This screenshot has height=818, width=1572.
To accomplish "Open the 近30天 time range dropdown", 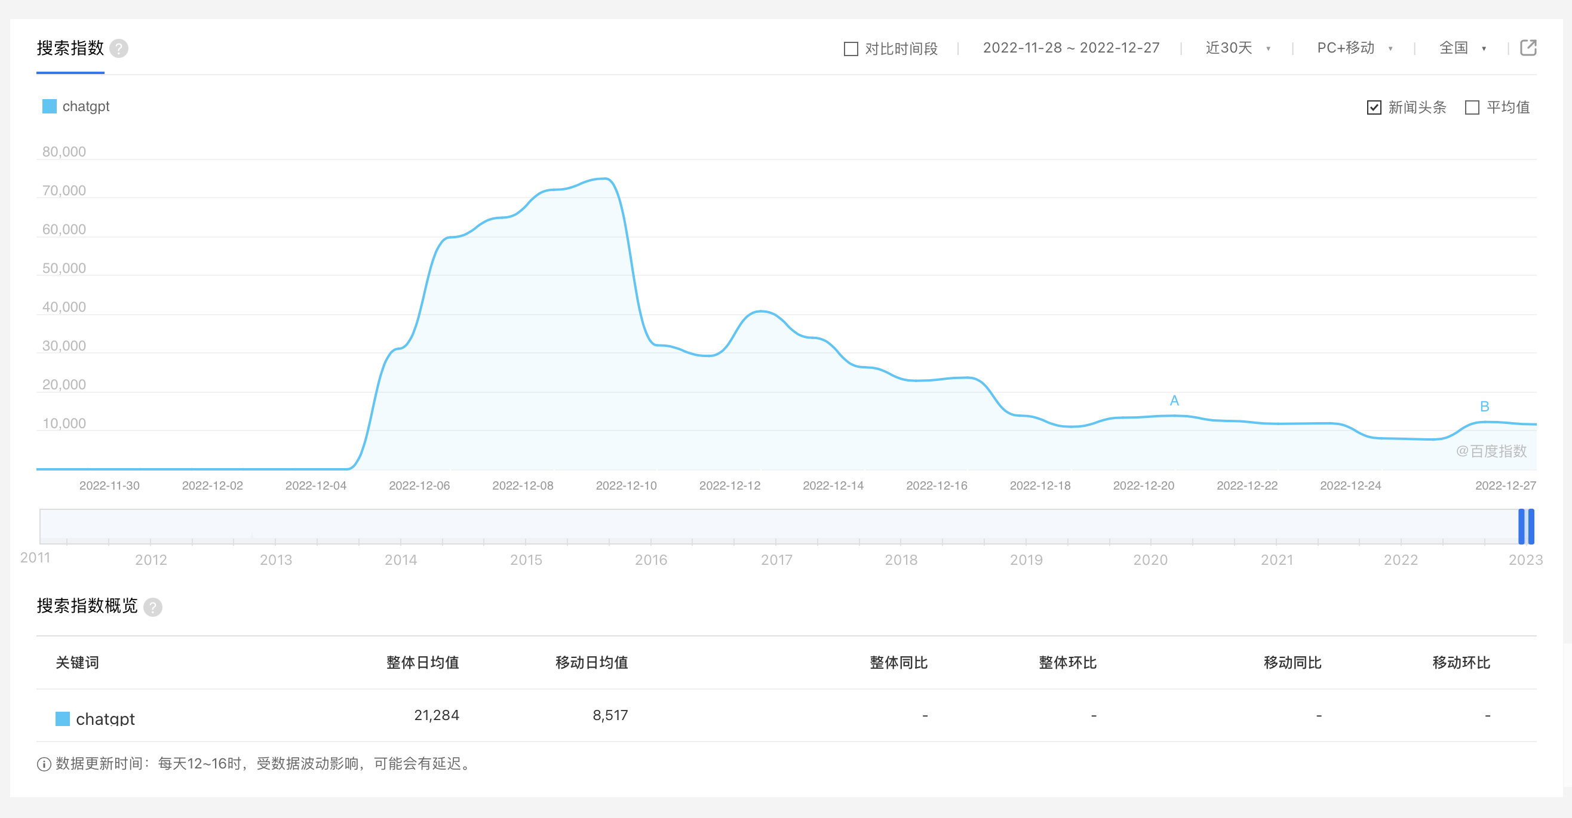I will 1238,48.
